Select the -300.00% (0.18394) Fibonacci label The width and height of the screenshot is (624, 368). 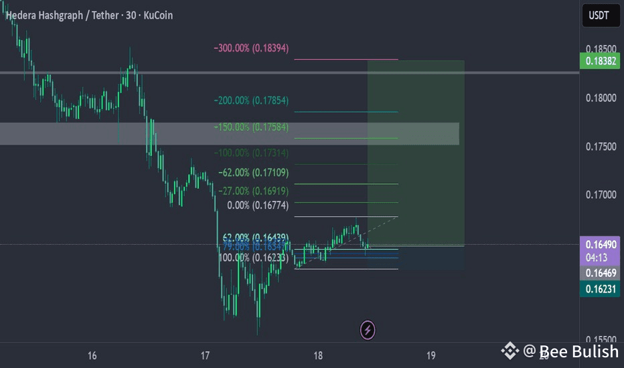coord(251,48)
